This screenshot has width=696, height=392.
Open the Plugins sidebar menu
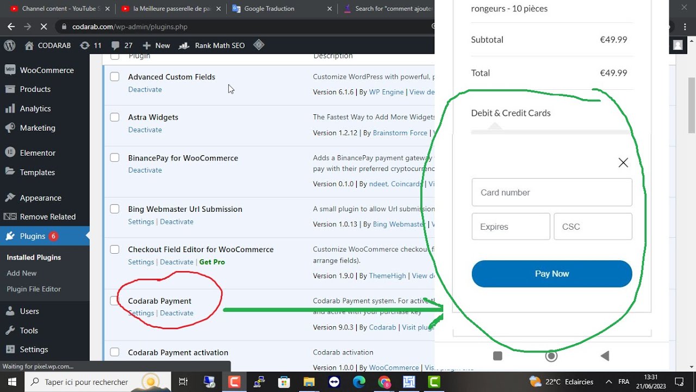45,236
